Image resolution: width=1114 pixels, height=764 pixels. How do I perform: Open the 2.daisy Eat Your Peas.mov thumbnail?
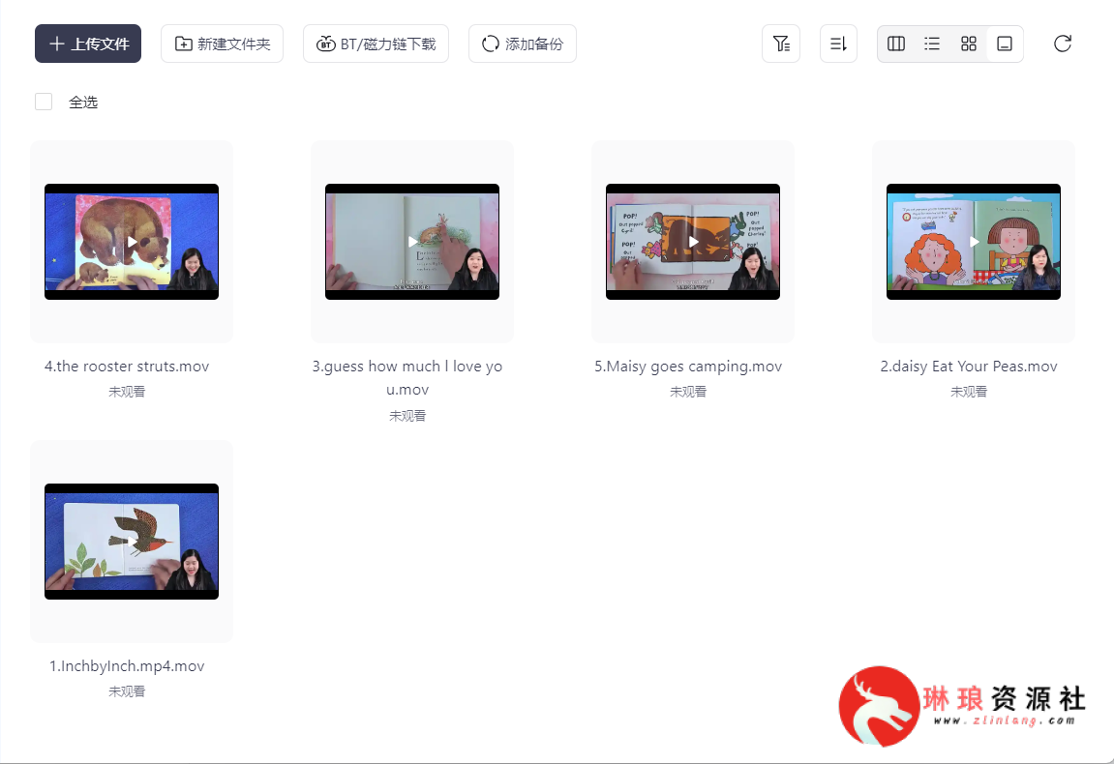[x=974, y=242]
